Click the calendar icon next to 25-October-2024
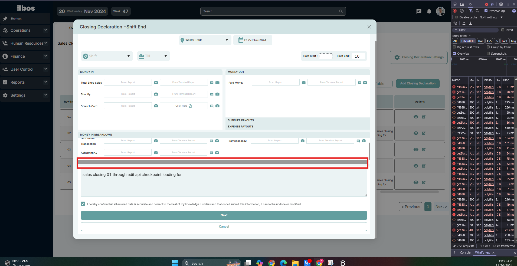This screenshot has height=266, width=517. [x=241, y=40]
